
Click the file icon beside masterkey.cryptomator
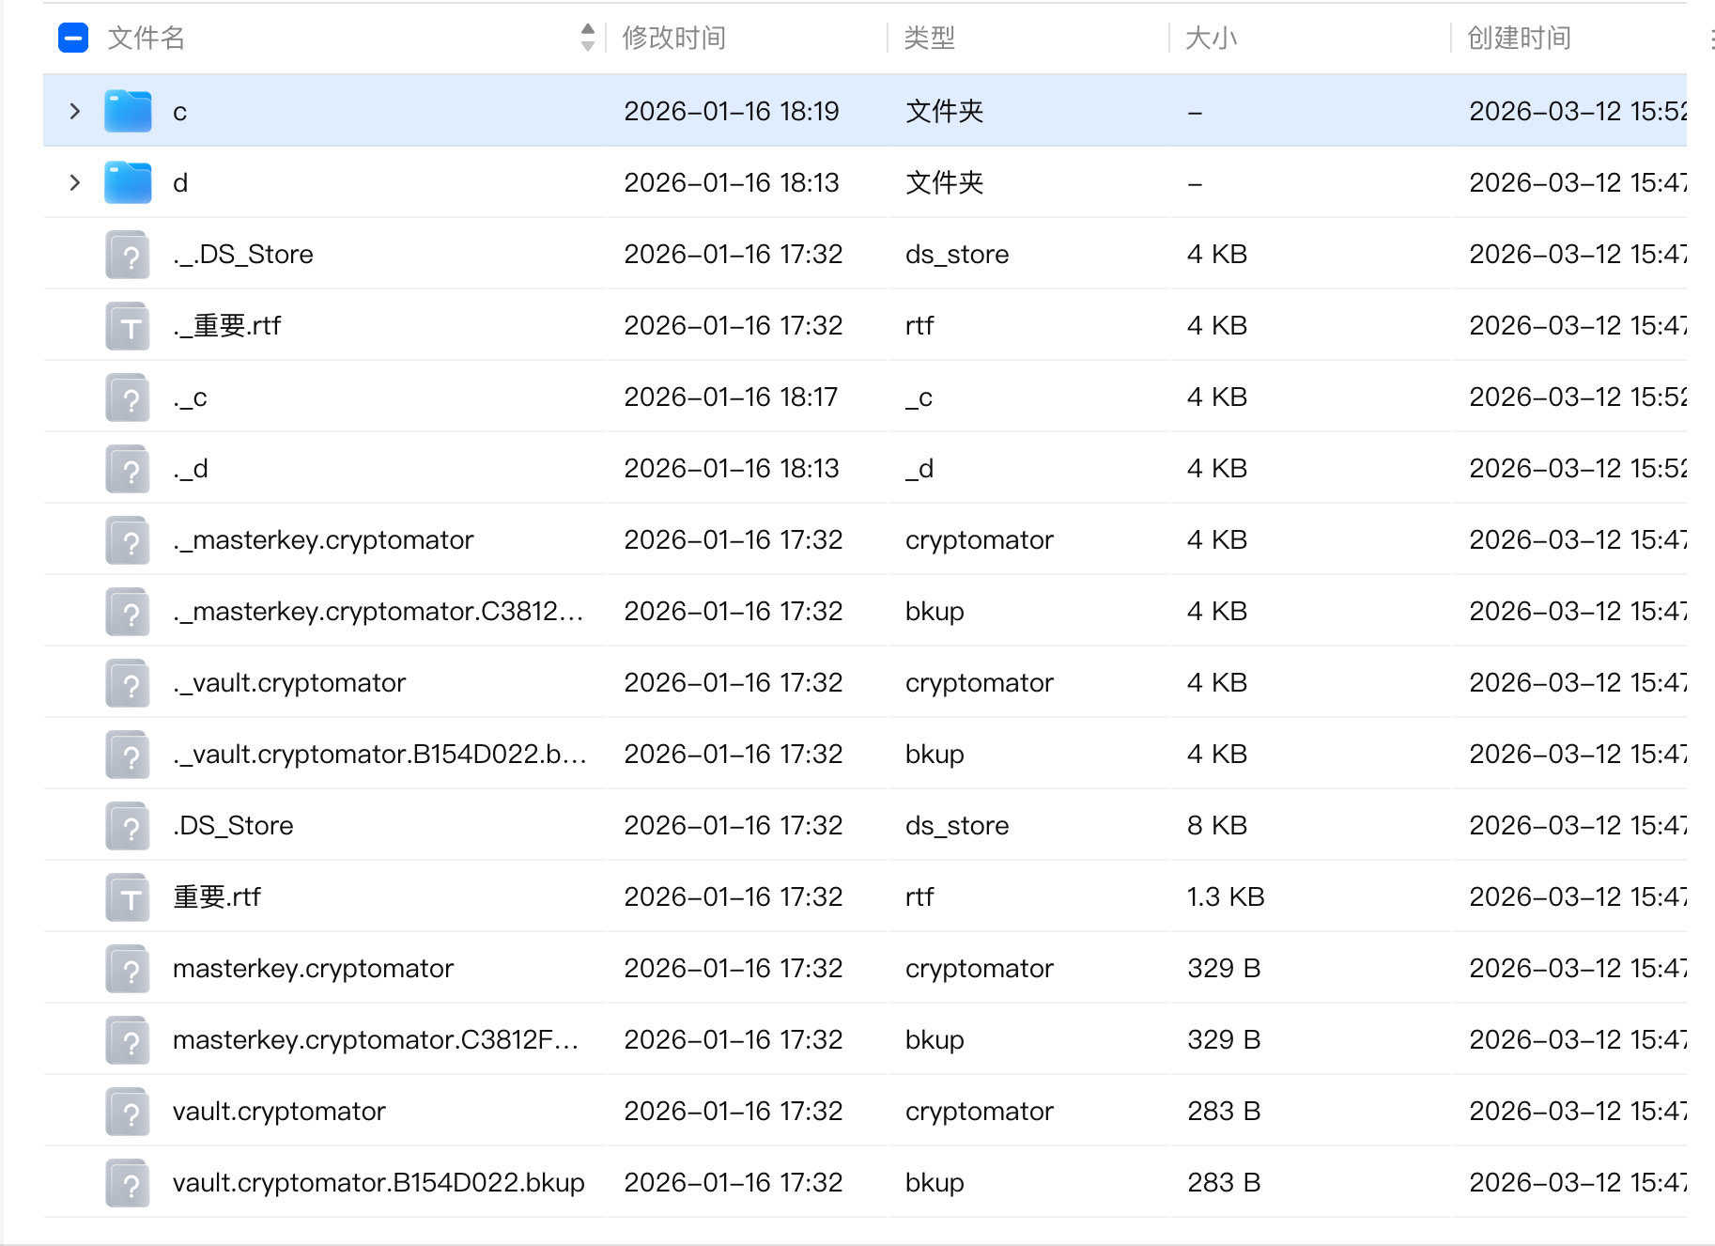(128, 969)
